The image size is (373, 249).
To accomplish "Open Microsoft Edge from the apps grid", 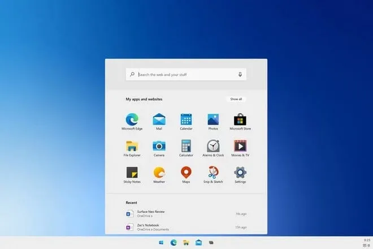I will tap(132, 119).
